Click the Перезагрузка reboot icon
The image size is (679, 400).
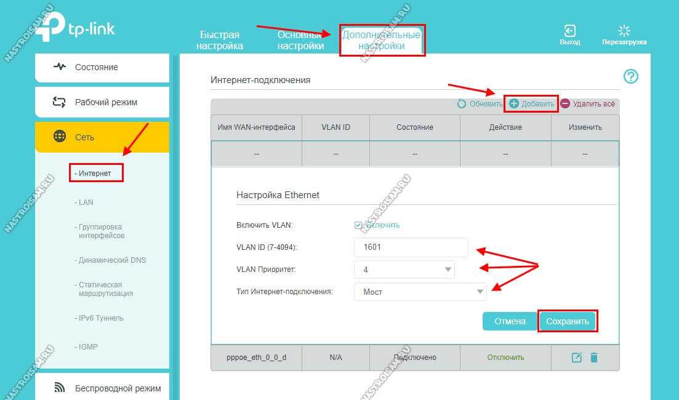point(624,31)
